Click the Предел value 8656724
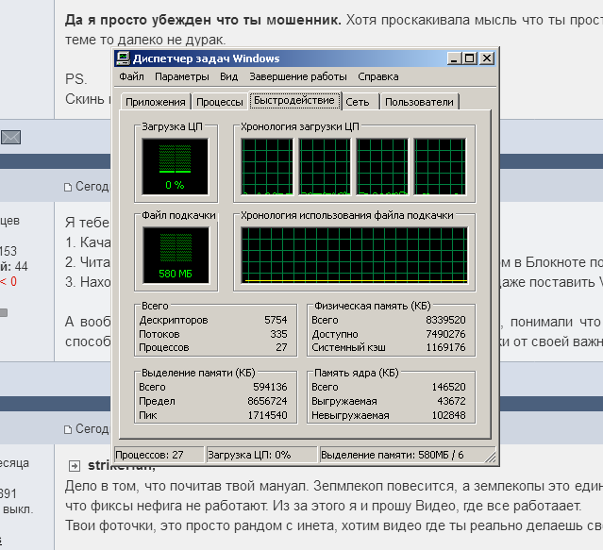The image size is (603, 550). tap(267, 401)
